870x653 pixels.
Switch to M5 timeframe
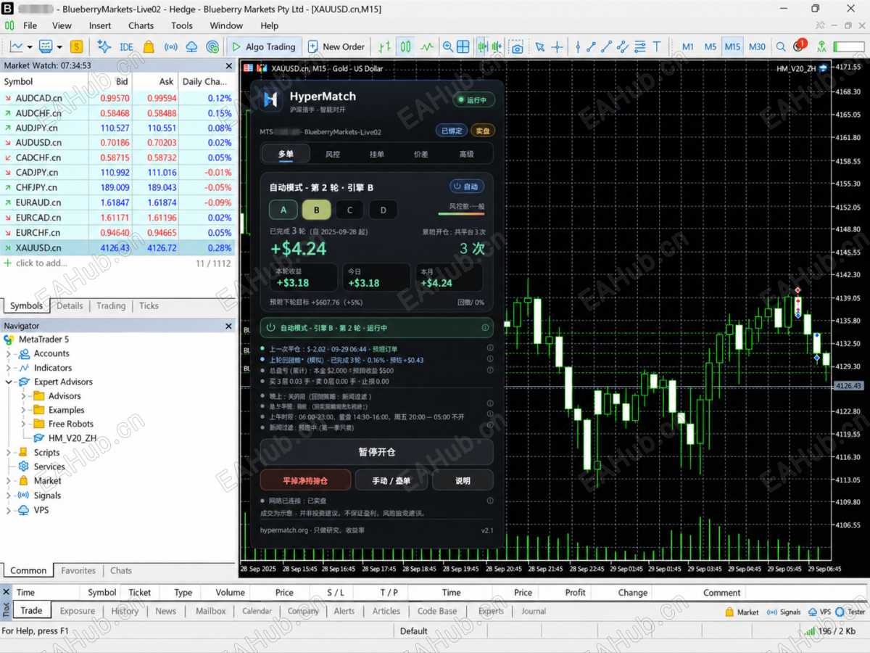point(710,46)
